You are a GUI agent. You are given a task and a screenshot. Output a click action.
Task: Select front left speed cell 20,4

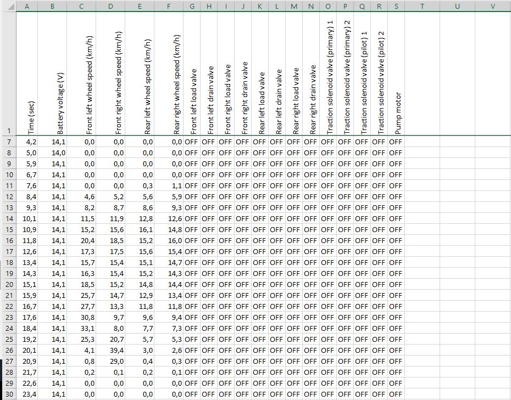(81, 240)
